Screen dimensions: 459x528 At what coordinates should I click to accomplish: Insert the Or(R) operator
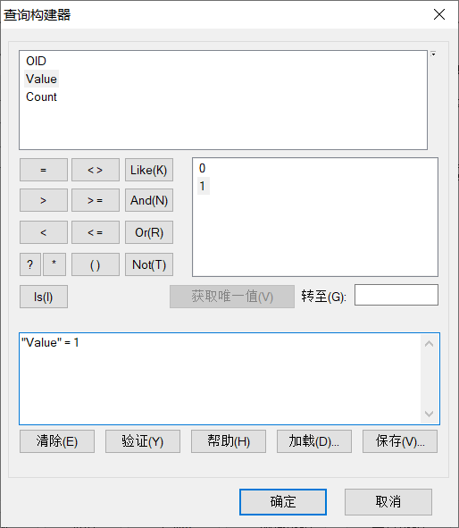point(149,232)
